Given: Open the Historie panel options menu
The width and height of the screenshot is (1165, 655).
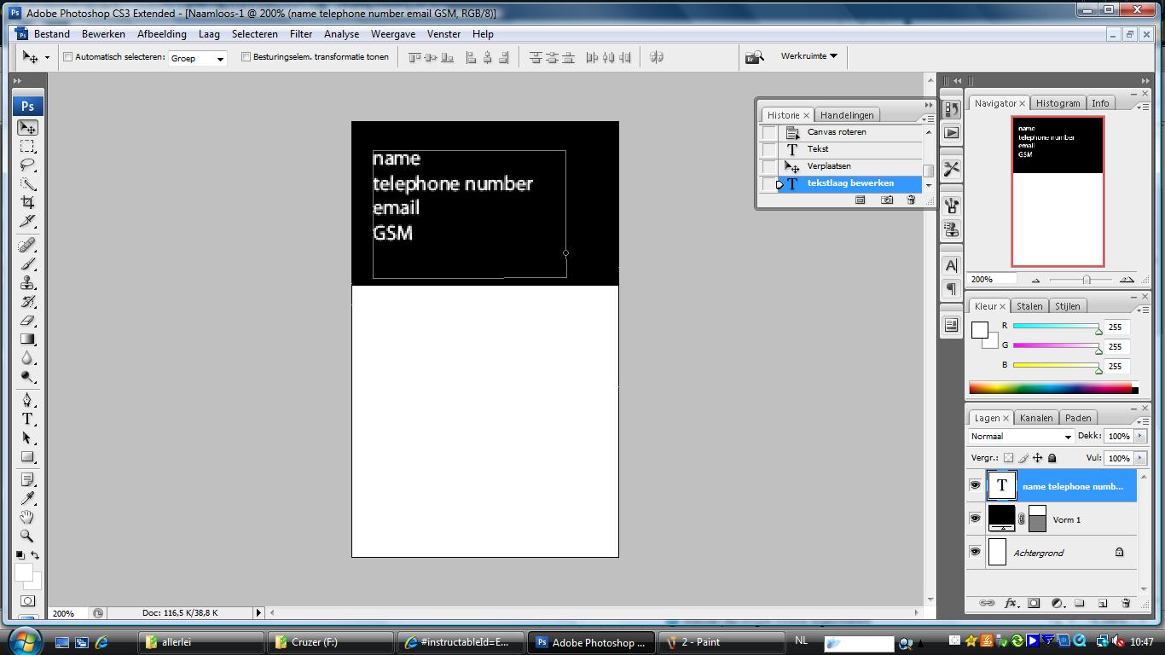Looking at the screenshot, I should point(927,119).
